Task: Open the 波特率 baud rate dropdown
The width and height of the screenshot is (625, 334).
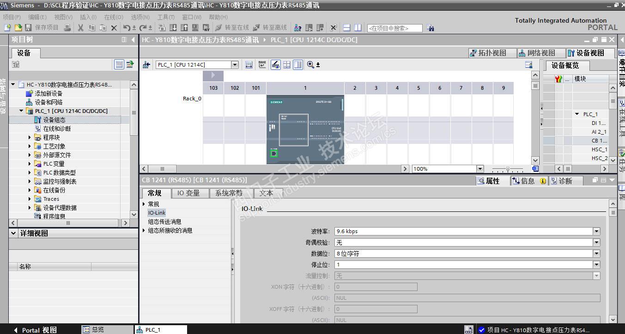Action: pyautogui.click(x=596, y=231)
